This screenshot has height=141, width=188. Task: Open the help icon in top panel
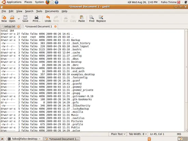tap(56, 2)
